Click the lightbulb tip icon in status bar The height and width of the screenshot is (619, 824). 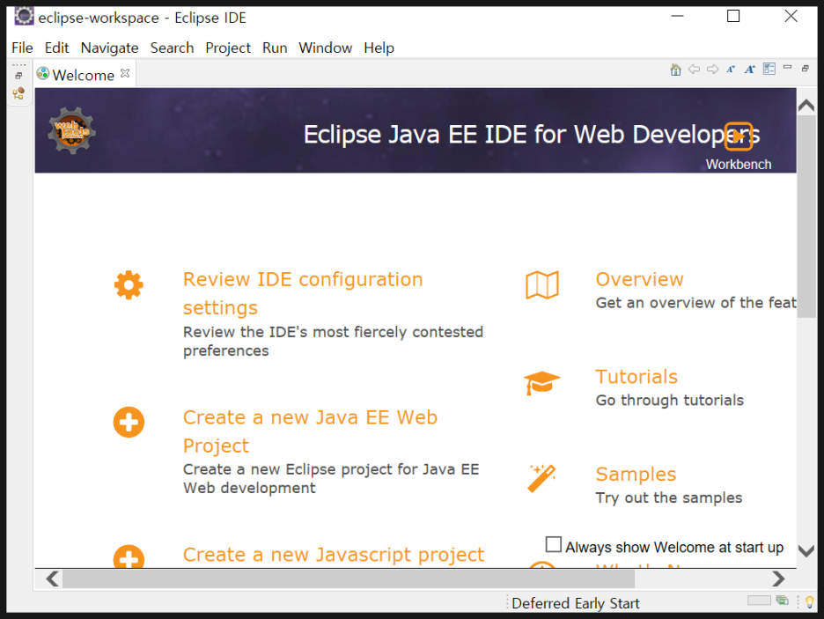coord(809,601)
